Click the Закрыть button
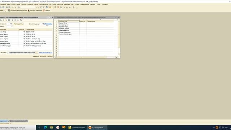Viewport: 231px width, 130px height. coord(50,56)
